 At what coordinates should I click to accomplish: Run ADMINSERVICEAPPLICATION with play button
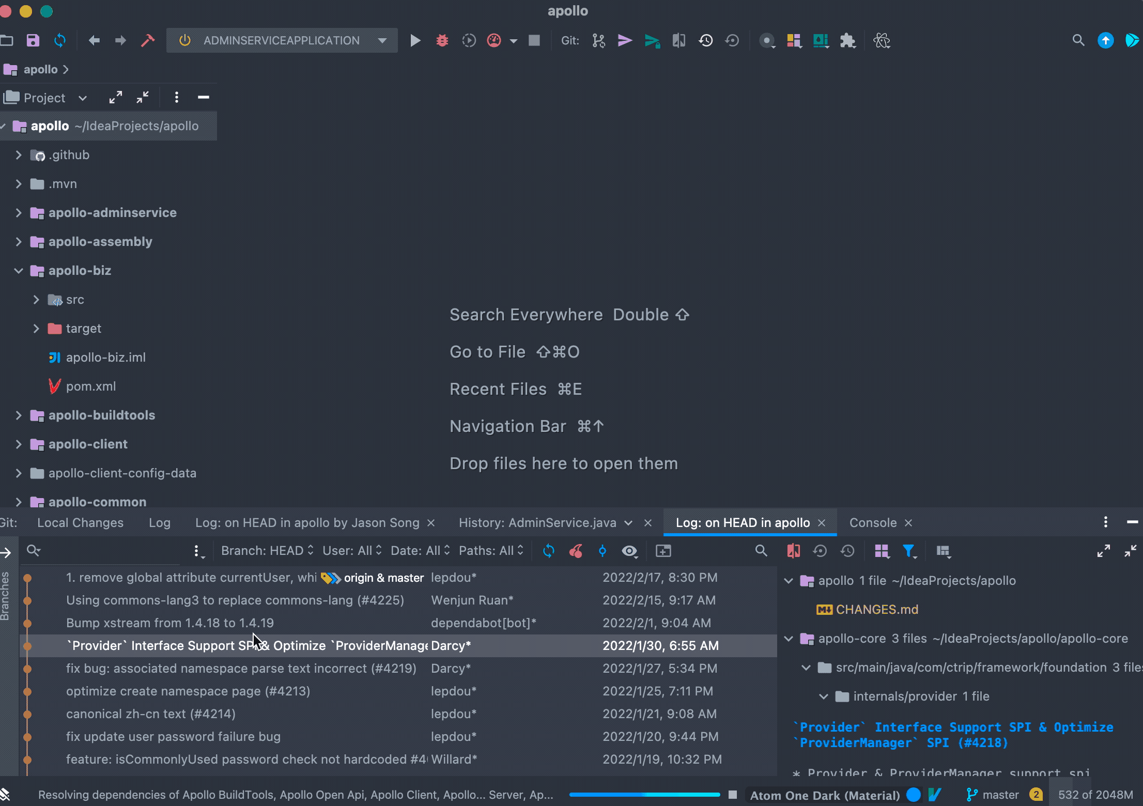click(x=415, y=40)
